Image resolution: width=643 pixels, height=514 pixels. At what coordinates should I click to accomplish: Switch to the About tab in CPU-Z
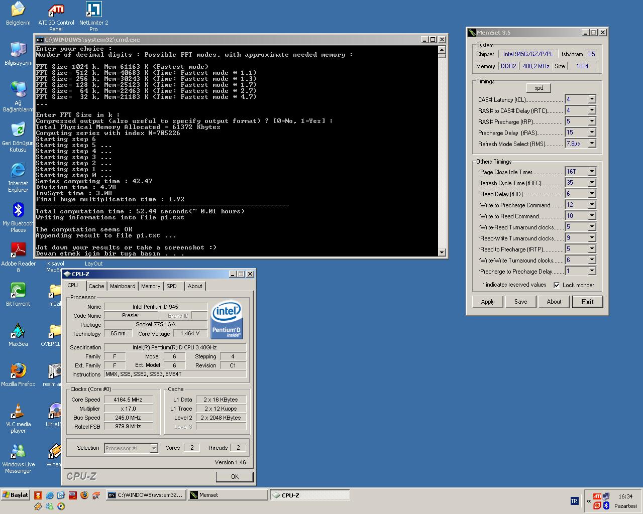click(195, 286)
